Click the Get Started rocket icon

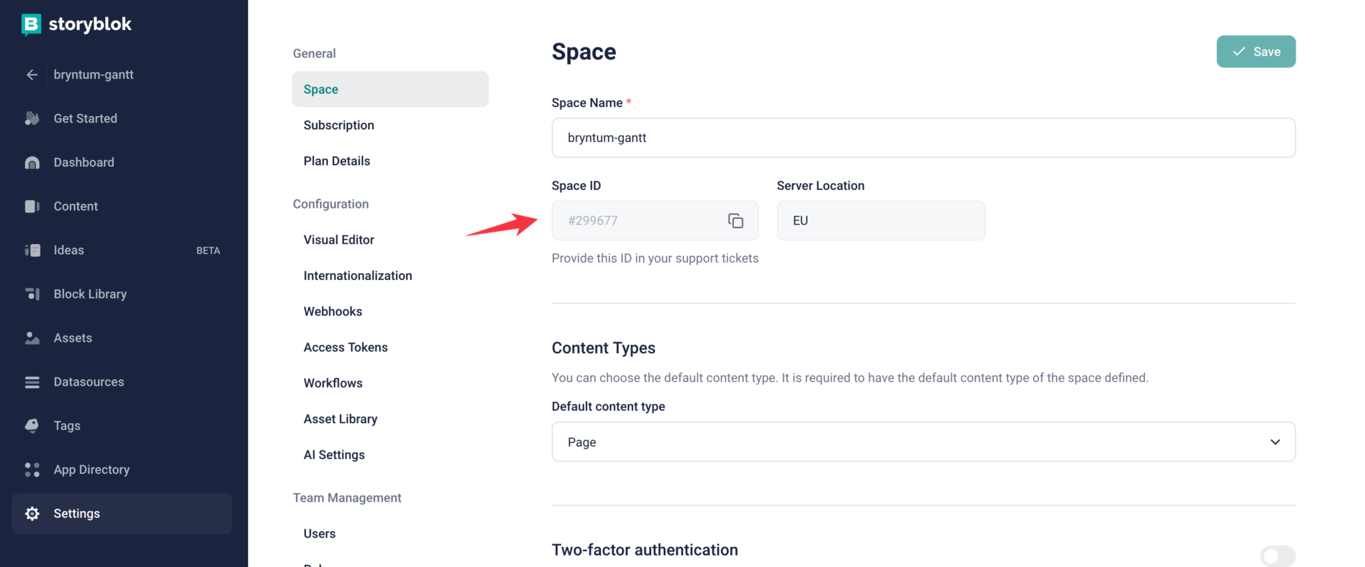tap(32, 119)
